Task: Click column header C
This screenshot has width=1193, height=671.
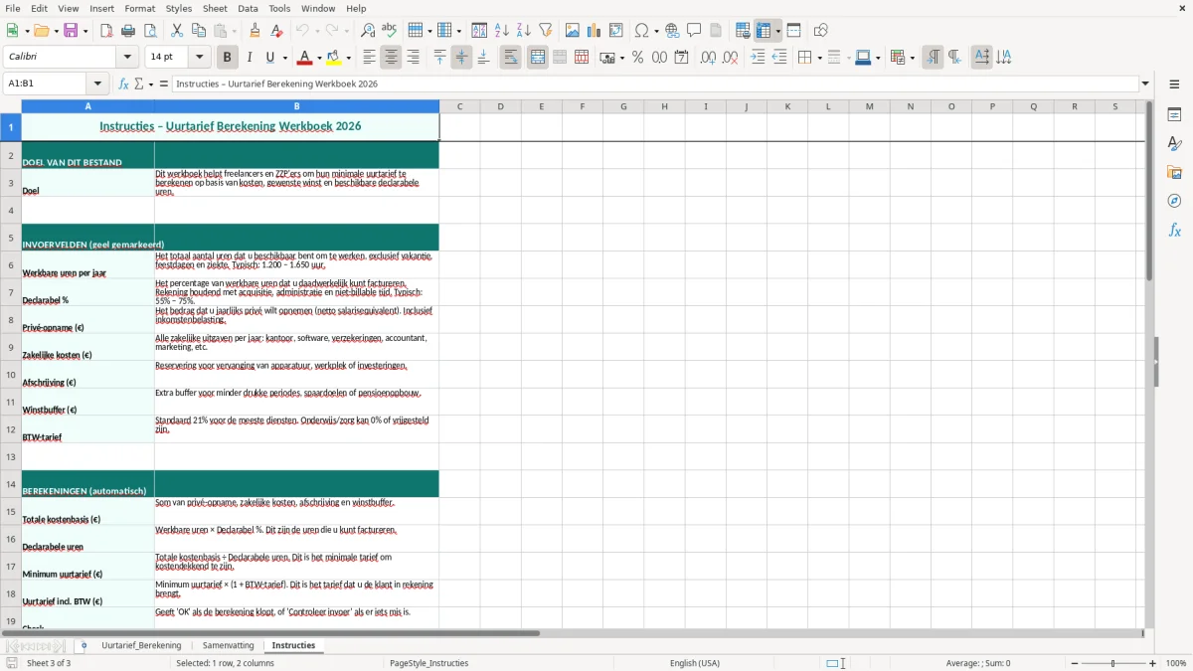Action: pos(459,106)
